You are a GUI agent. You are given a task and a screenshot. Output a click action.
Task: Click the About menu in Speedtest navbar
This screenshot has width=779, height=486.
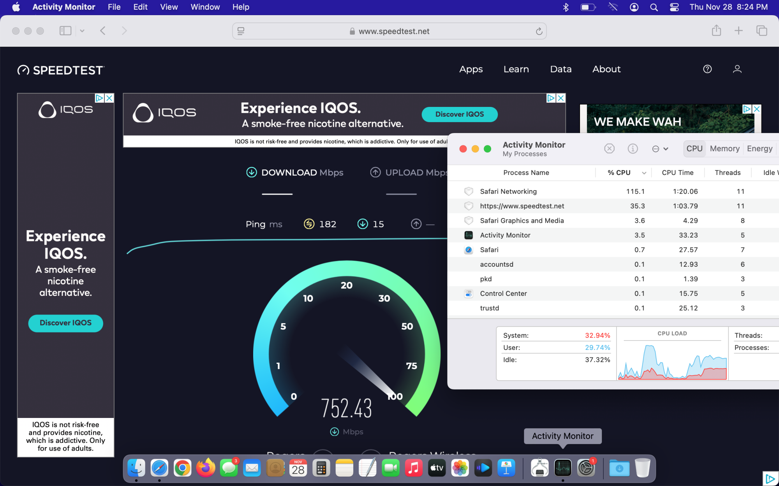pos(607,69)
